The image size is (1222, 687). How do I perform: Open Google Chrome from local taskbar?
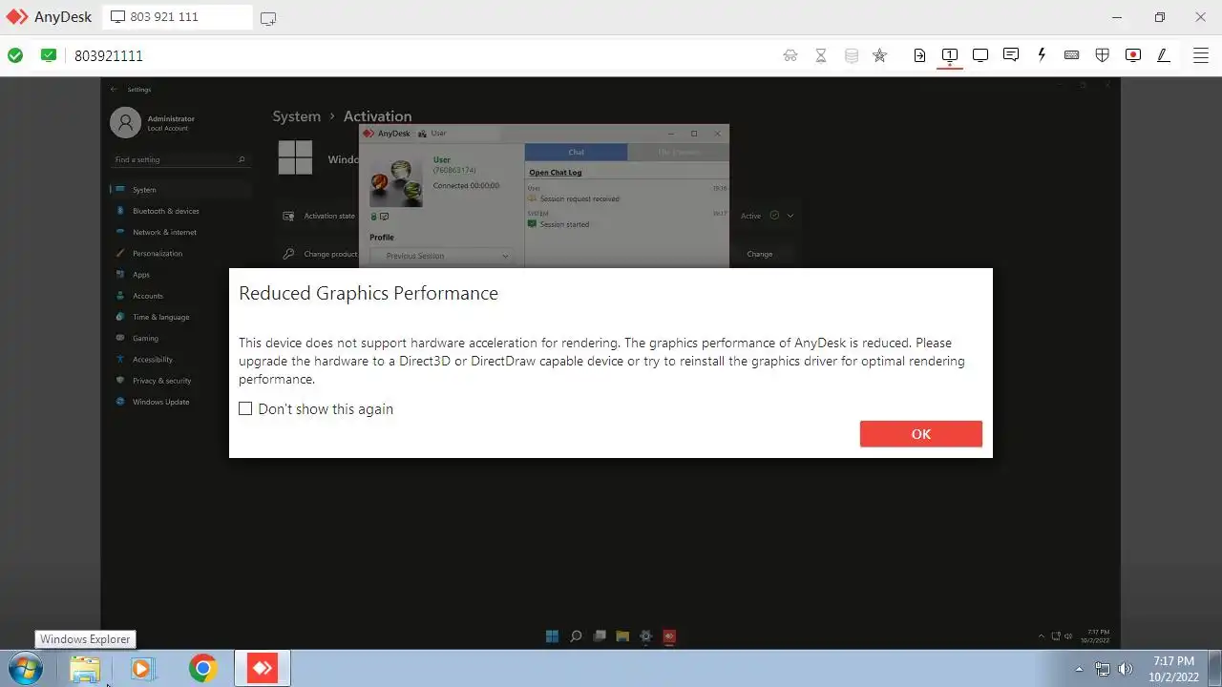(202, 669)
